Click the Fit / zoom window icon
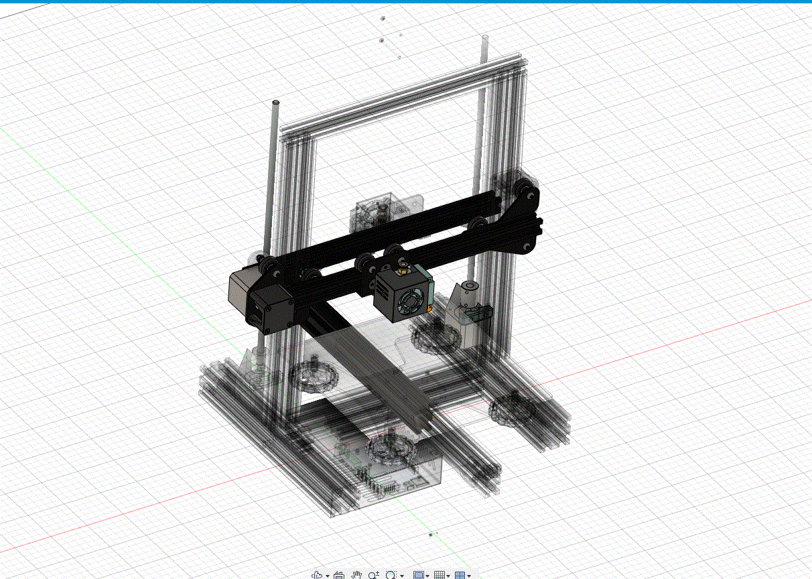Screen dimensions: 812x579 [391, 575]
